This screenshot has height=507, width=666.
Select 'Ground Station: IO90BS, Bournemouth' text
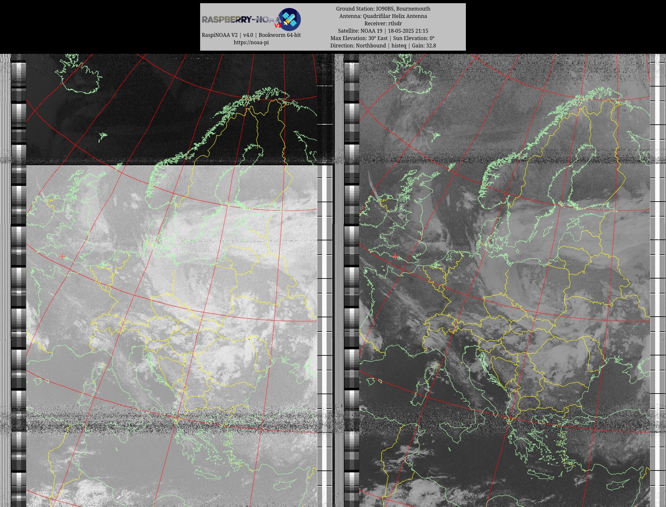383,9
